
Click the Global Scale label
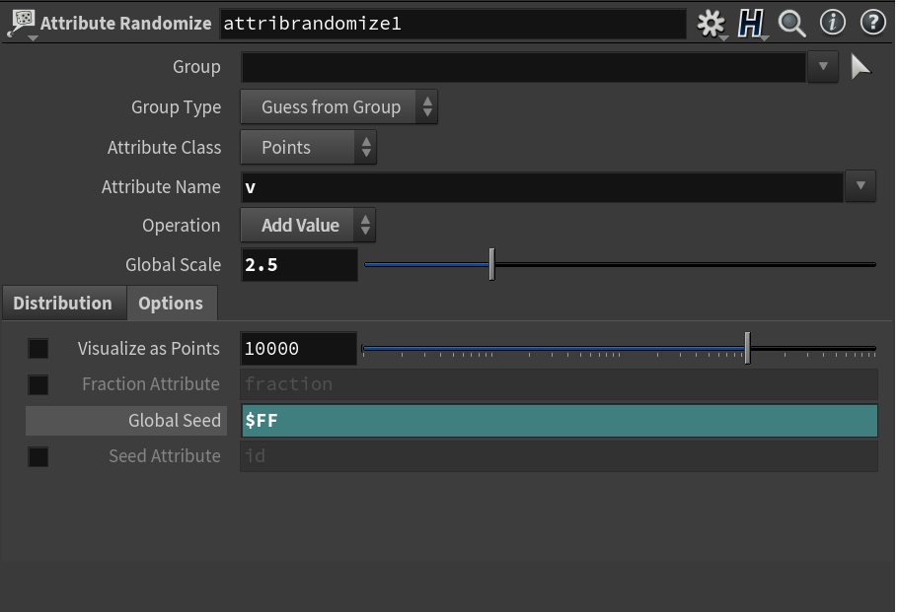173,265
